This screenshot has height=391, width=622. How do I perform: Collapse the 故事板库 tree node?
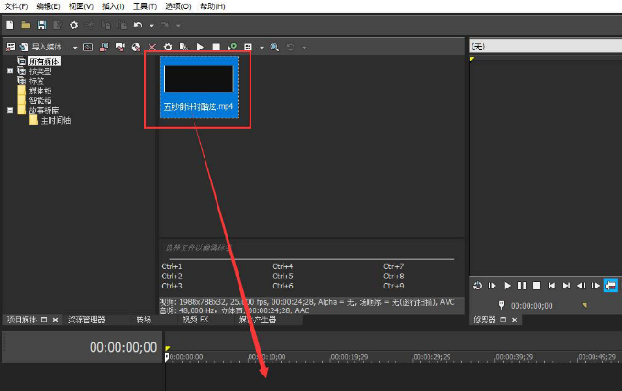click(x=10, y=110)
